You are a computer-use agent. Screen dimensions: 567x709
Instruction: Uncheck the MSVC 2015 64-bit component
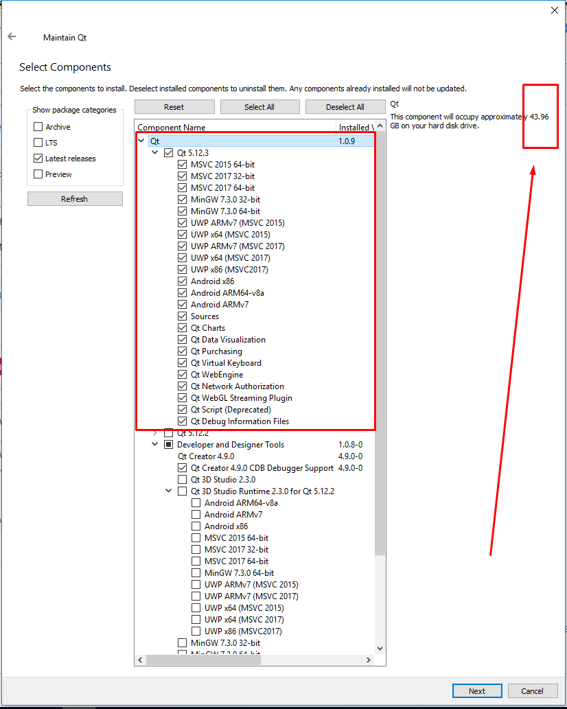pos(183,164)
